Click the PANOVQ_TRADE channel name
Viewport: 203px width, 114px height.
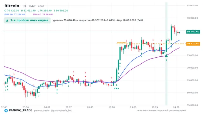(21, 111)
